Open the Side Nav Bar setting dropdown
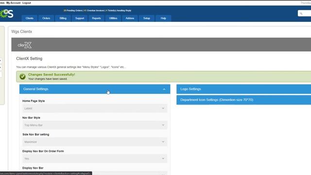 95,142
